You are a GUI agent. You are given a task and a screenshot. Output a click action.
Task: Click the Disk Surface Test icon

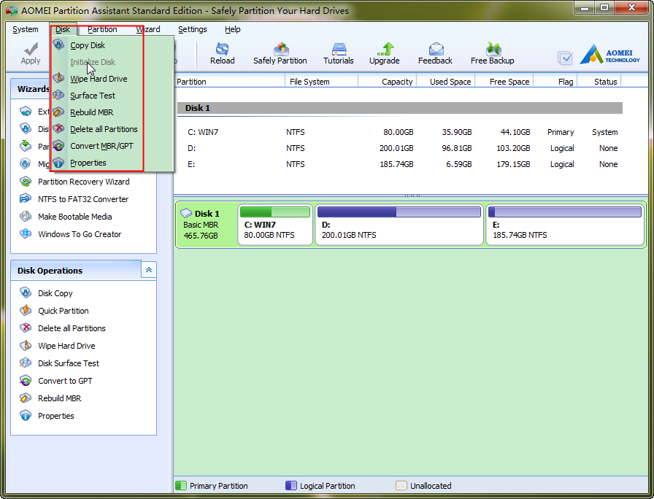point(26,363)
